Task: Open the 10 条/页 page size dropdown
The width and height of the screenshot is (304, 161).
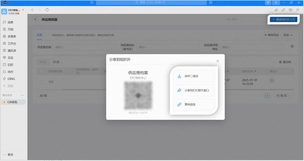Action: (283, 96)
